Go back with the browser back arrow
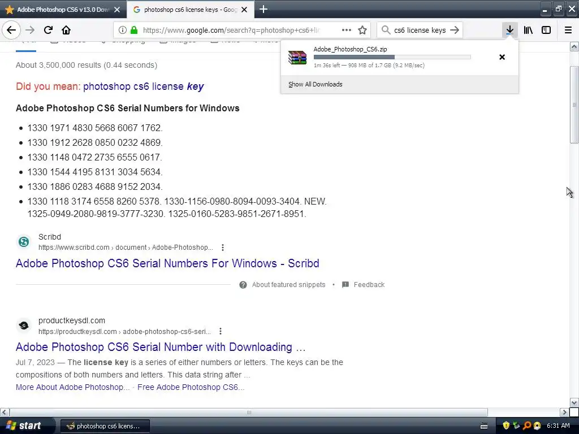Screen dimensions: 579x434 (11, 30)
